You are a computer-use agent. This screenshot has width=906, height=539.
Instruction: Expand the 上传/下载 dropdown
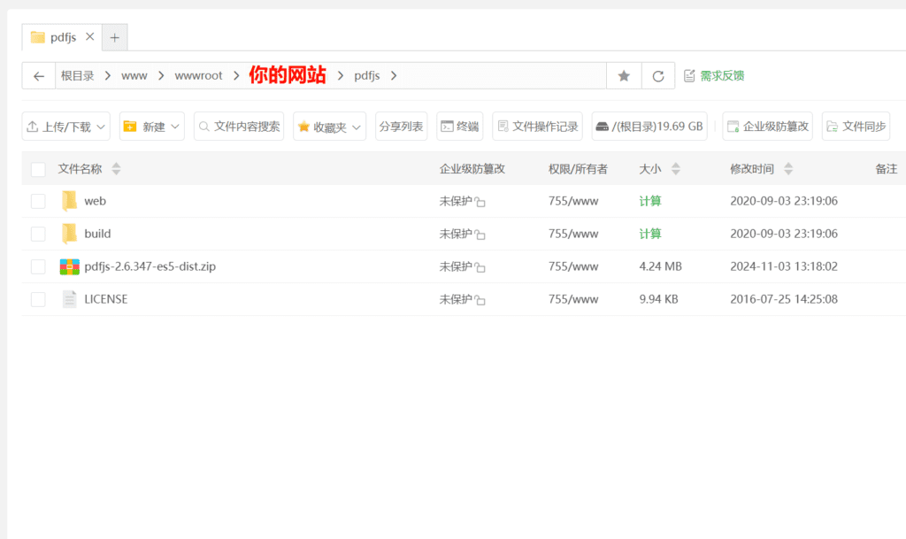coord(65,126)
